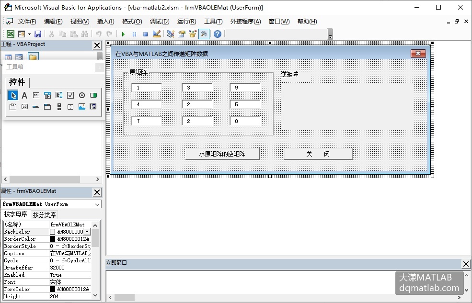Select the CheckBox control in toolbox

click(x=70, y=95)
